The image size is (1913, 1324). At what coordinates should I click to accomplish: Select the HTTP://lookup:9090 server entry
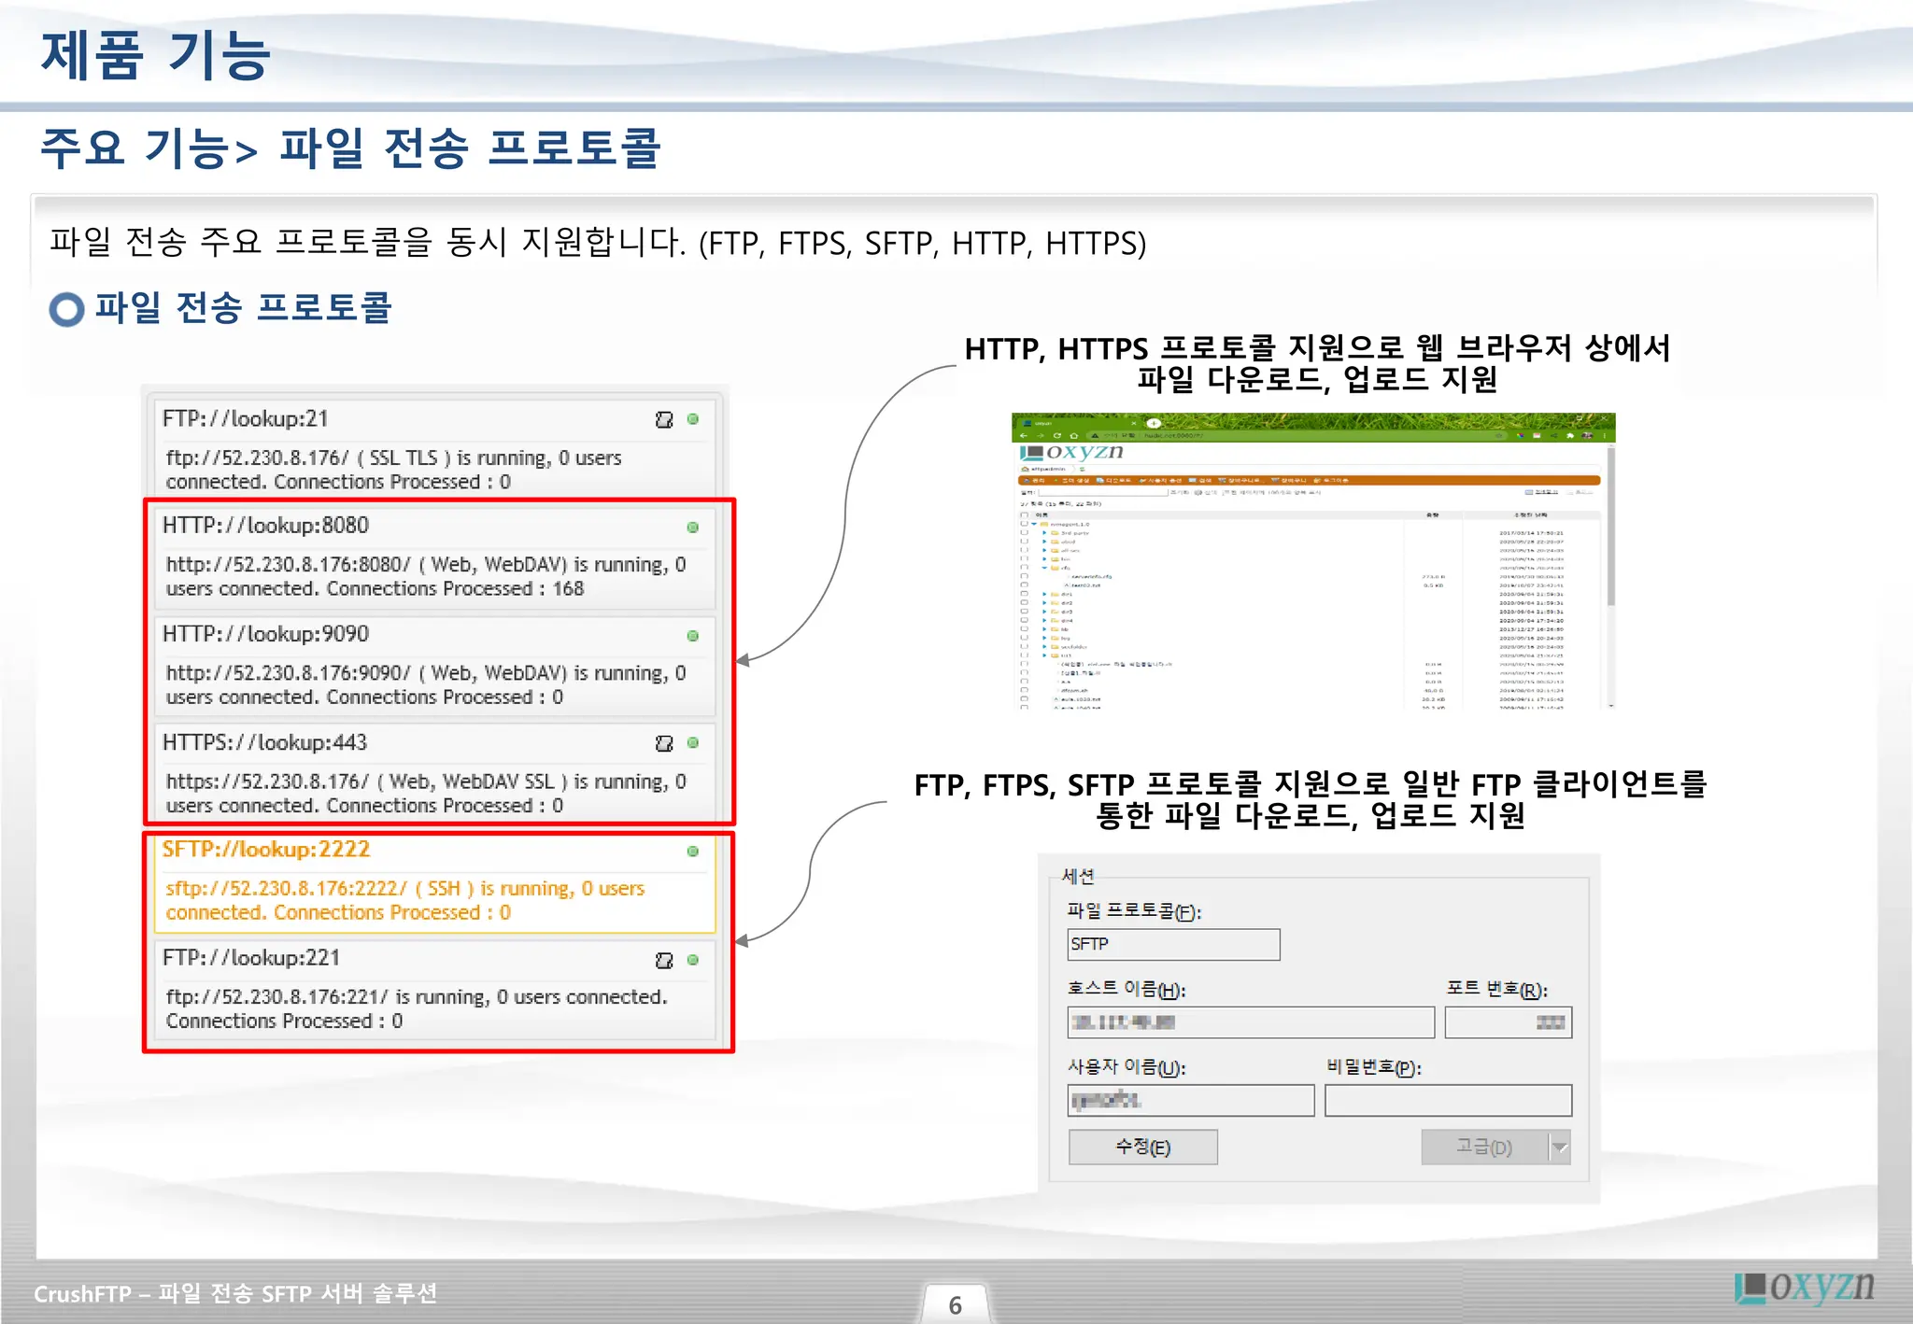click(434, 666)
